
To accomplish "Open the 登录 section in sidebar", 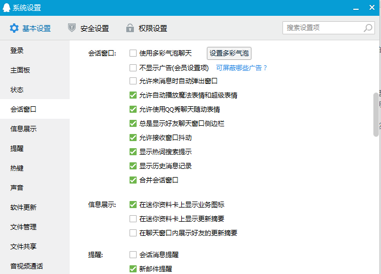I will pos(35,51).
